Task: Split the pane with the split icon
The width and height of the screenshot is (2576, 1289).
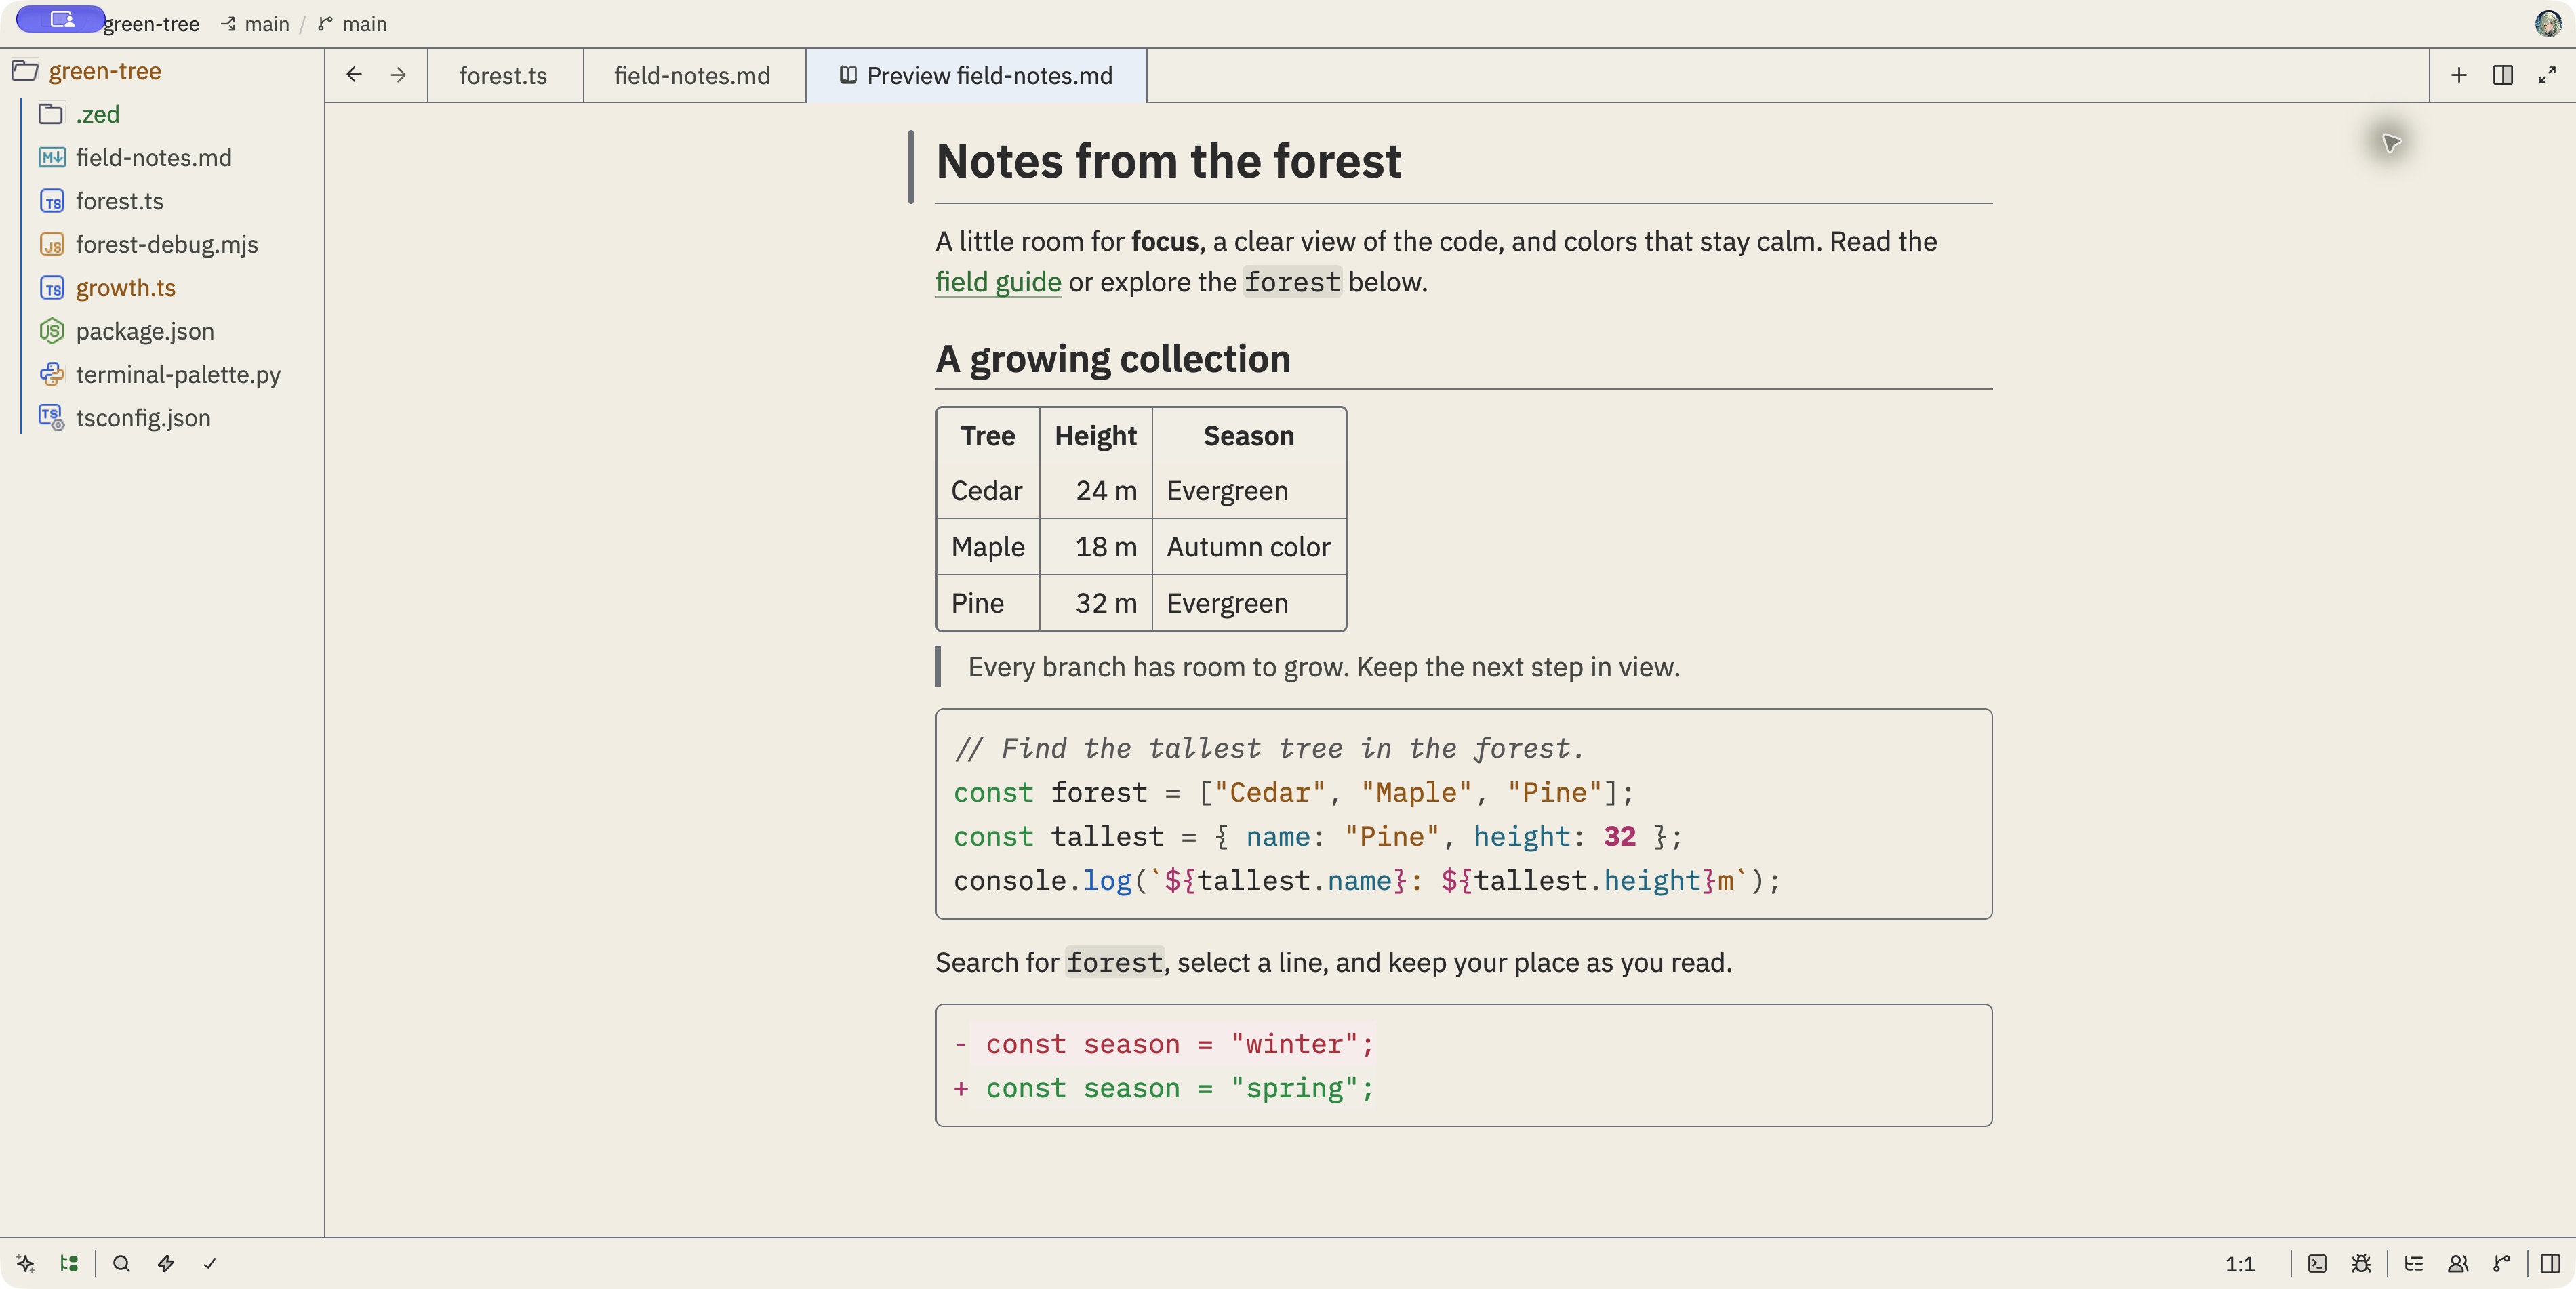Action: (x=2503, y=75)
